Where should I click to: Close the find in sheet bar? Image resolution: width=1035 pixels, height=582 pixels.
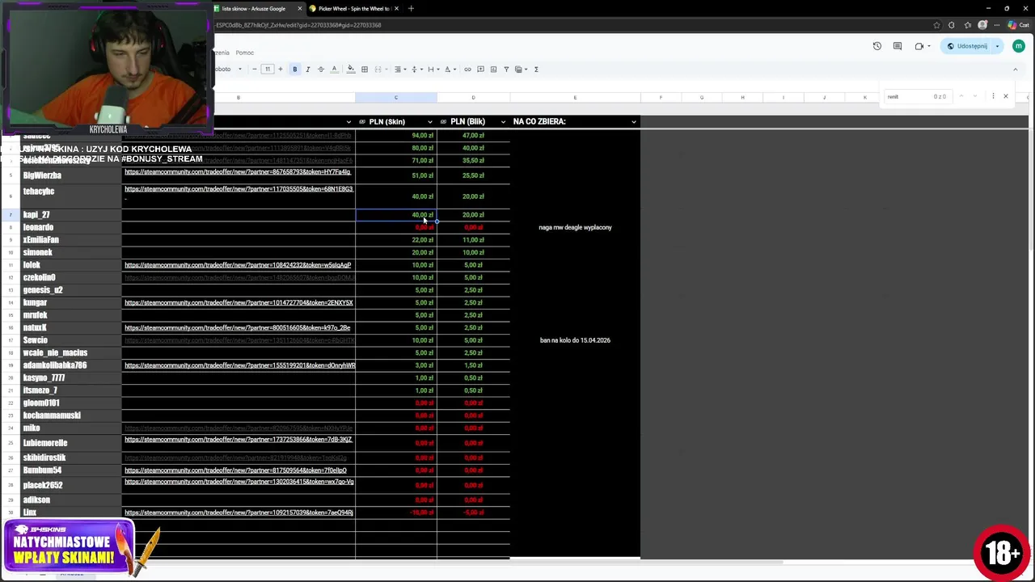[1006, 97]
